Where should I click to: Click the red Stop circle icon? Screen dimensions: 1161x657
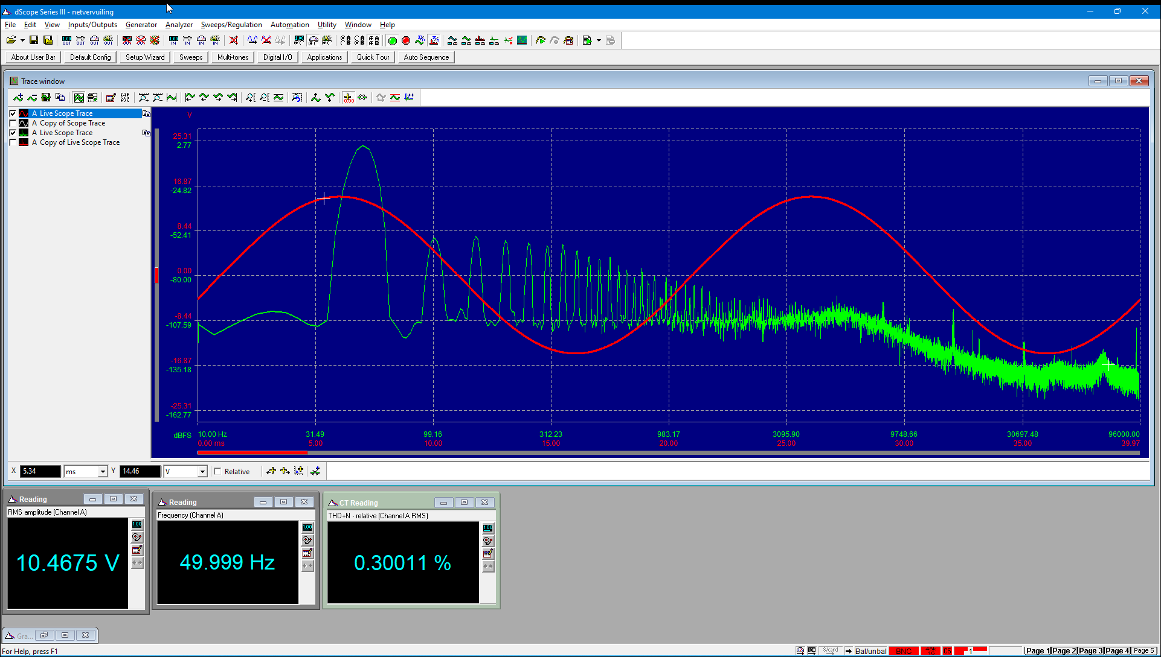click(x=406, y=40)
